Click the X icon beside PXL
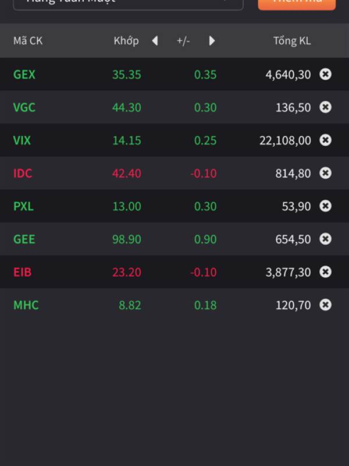 click(x=325, y=206)
